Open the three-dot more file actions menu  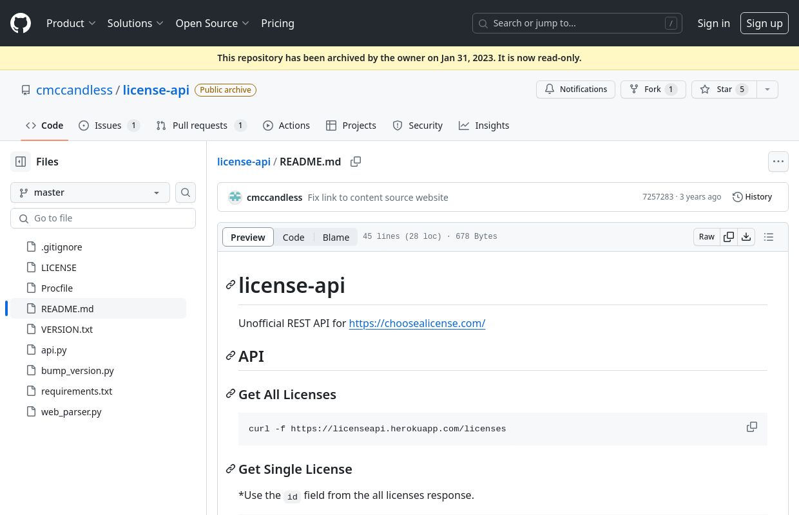click(778, 162)
